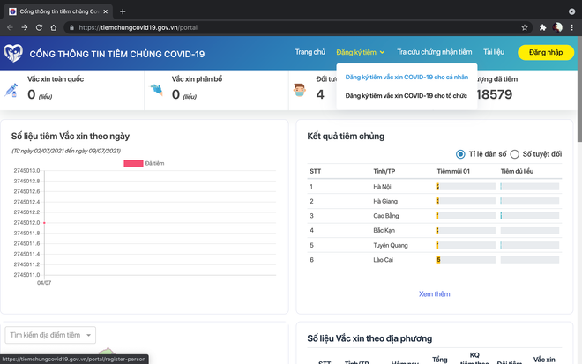582x364 pixels.
Task: Close the Cổng thông tin tiêm chủng tab
Action: [105, 11]
